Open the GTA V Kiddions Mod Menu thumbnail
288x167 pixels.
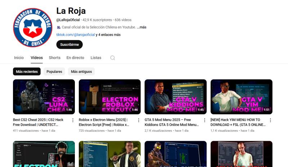pos(176,97)
